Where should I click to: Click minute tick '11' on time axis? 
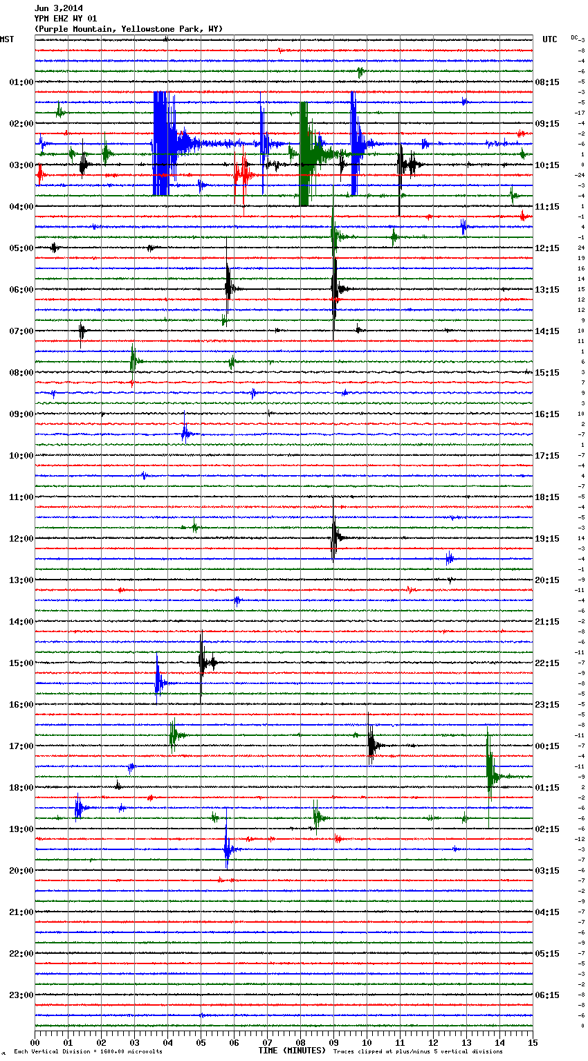tap(400, 1042)
